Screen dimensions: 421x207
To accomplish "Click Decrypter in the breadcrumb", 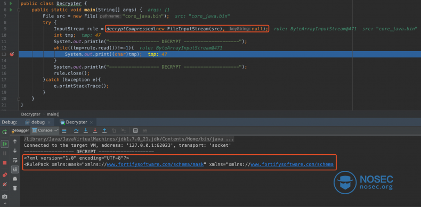I will tap(30, 114).
